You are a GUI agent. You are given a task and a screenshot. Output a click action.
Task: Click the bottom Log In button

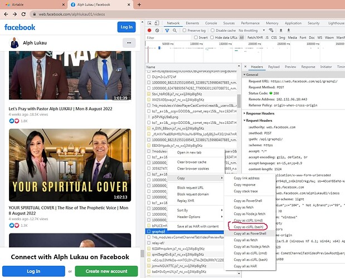point(33,271)
